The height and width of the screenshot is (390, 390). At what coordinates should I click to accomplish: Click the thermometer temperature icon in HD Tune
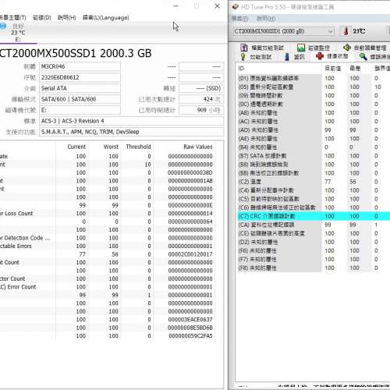(x=346, y=31)
